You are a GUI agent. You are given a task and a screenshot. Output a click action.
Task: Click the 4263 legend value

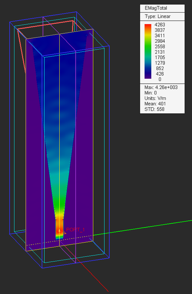(x=160, y=24)
